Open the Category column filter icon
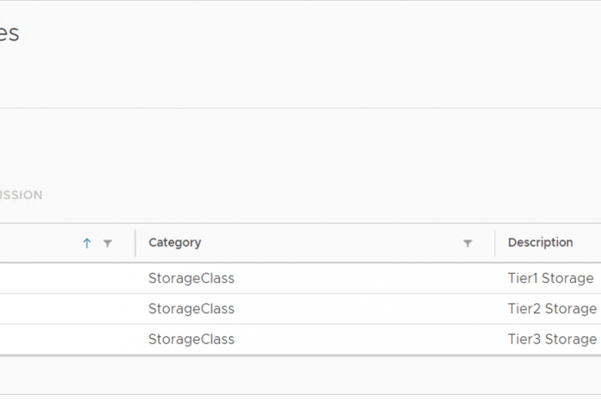This screenshot has width=601, height=399. pos(468,244)
